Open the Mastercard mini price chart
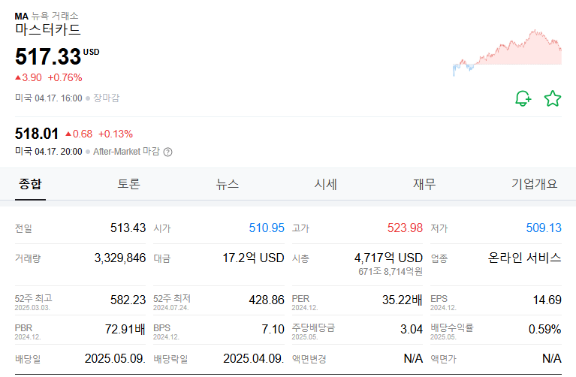This screenshot has width=576, height=377. 508,53
